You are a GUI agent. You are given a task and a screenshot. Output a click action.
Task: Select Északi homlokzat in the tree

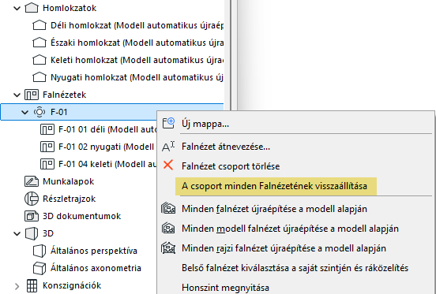tap(137, 43)
